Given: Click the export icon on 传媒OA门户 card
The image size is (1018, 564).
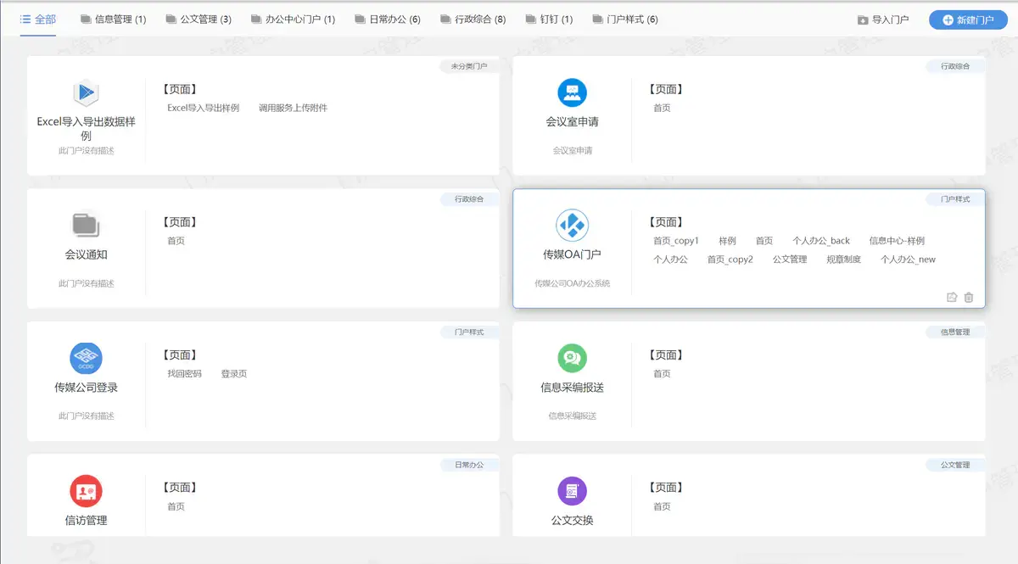Looking at the screenshot, I should tap(952, 298).
